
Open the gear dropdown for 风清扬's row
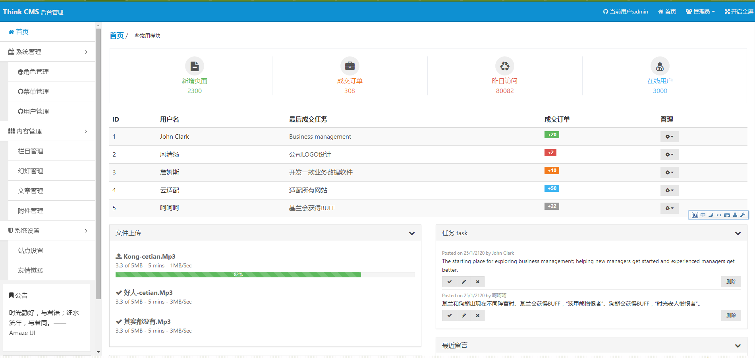670,155
